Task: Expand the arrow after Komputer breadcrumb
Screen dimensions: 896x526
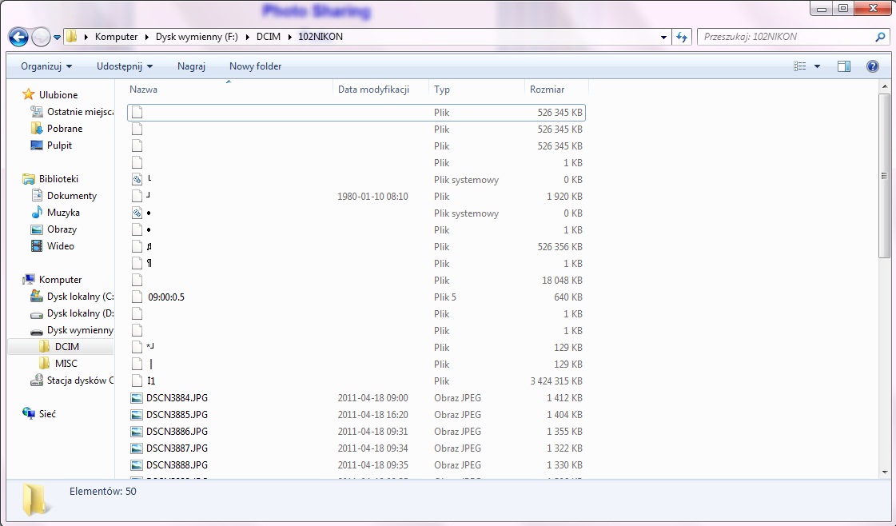Action: tap(147, 37)
